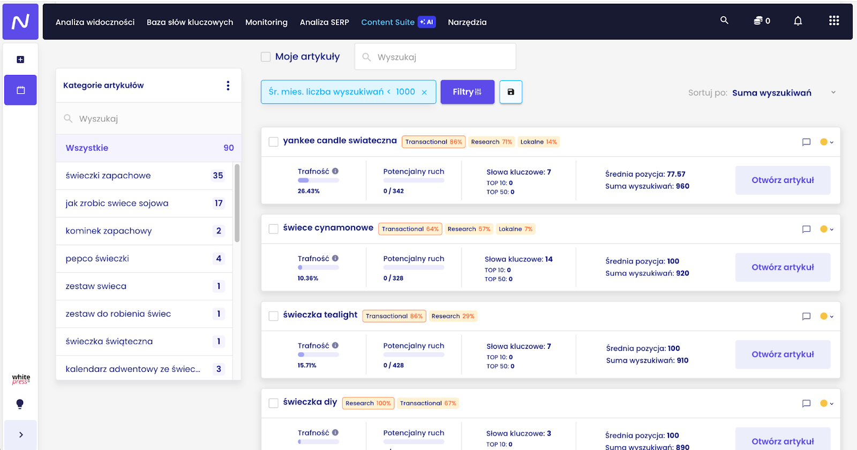This screenshot has width=857, height=450.
Task: Select the kalendarz adwentowy ze świec... category
Action: click(x=144, y=369)
